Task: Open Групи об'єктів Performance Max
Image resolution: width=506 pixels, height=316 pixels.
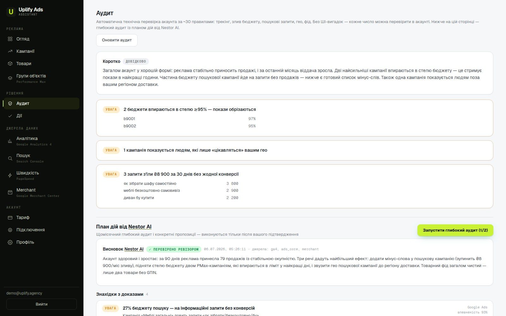Action: click(x=41, y=78)
